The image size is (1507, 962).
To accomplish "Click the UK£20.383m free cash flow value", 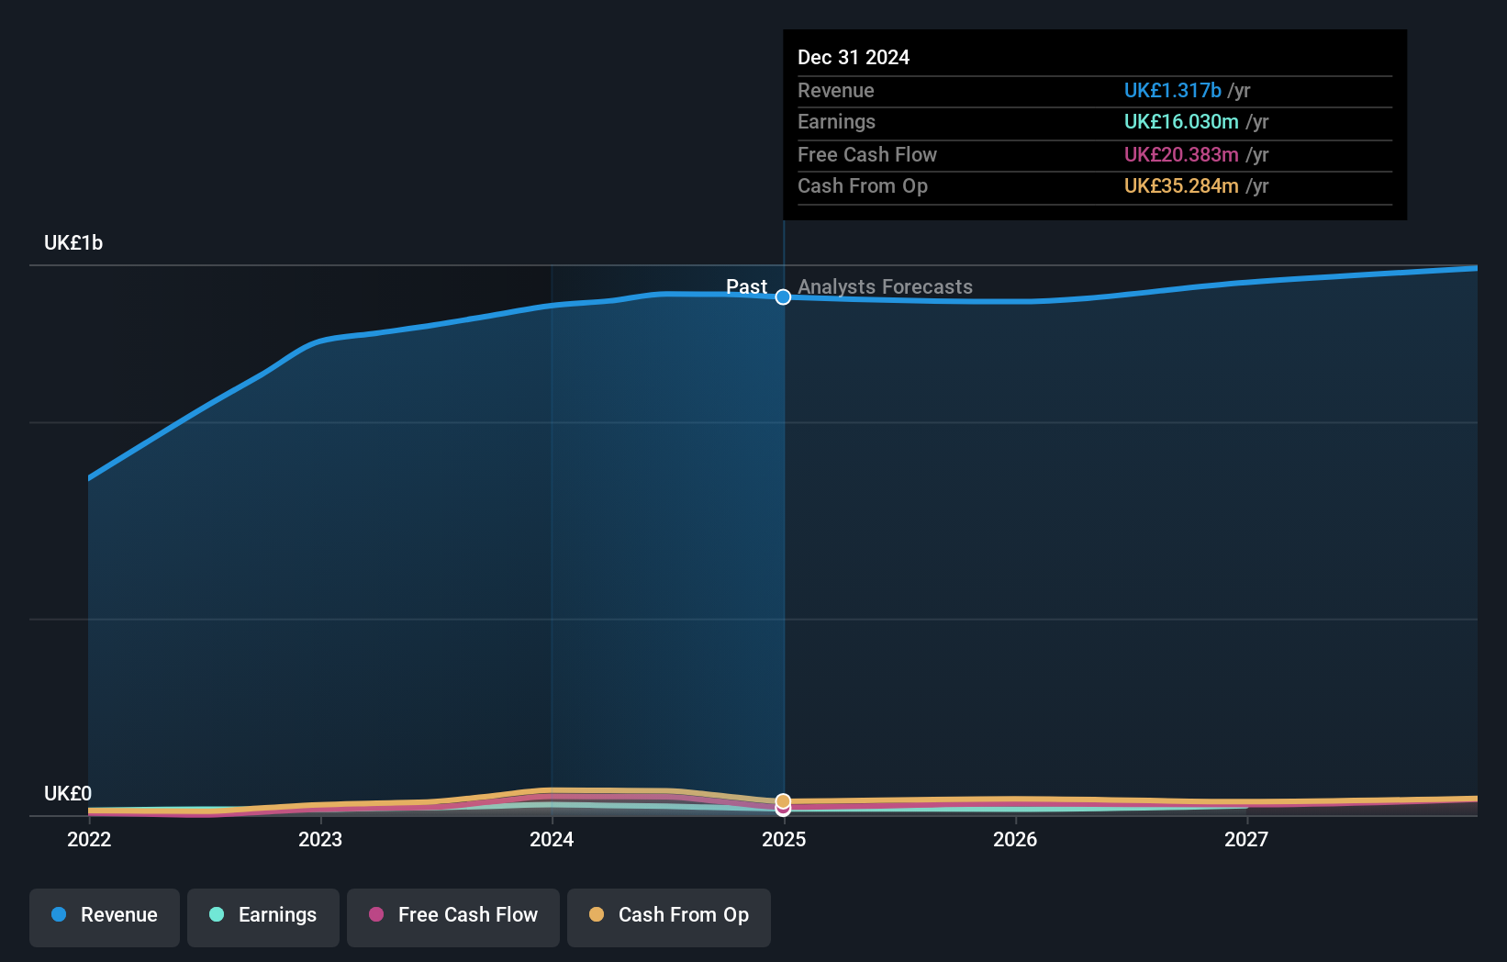I will 1181,154.
